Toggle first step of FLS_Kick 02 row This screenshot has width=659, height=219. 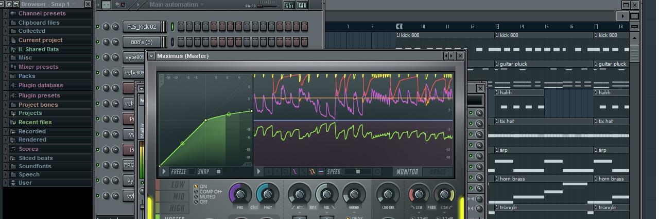point(181,27)
